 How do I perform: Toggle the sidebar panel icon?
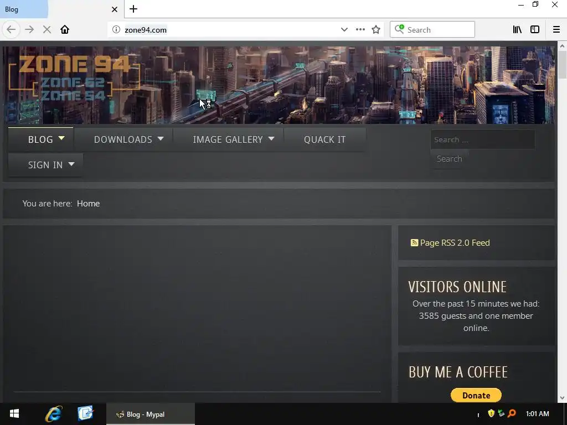pos(535,30)
